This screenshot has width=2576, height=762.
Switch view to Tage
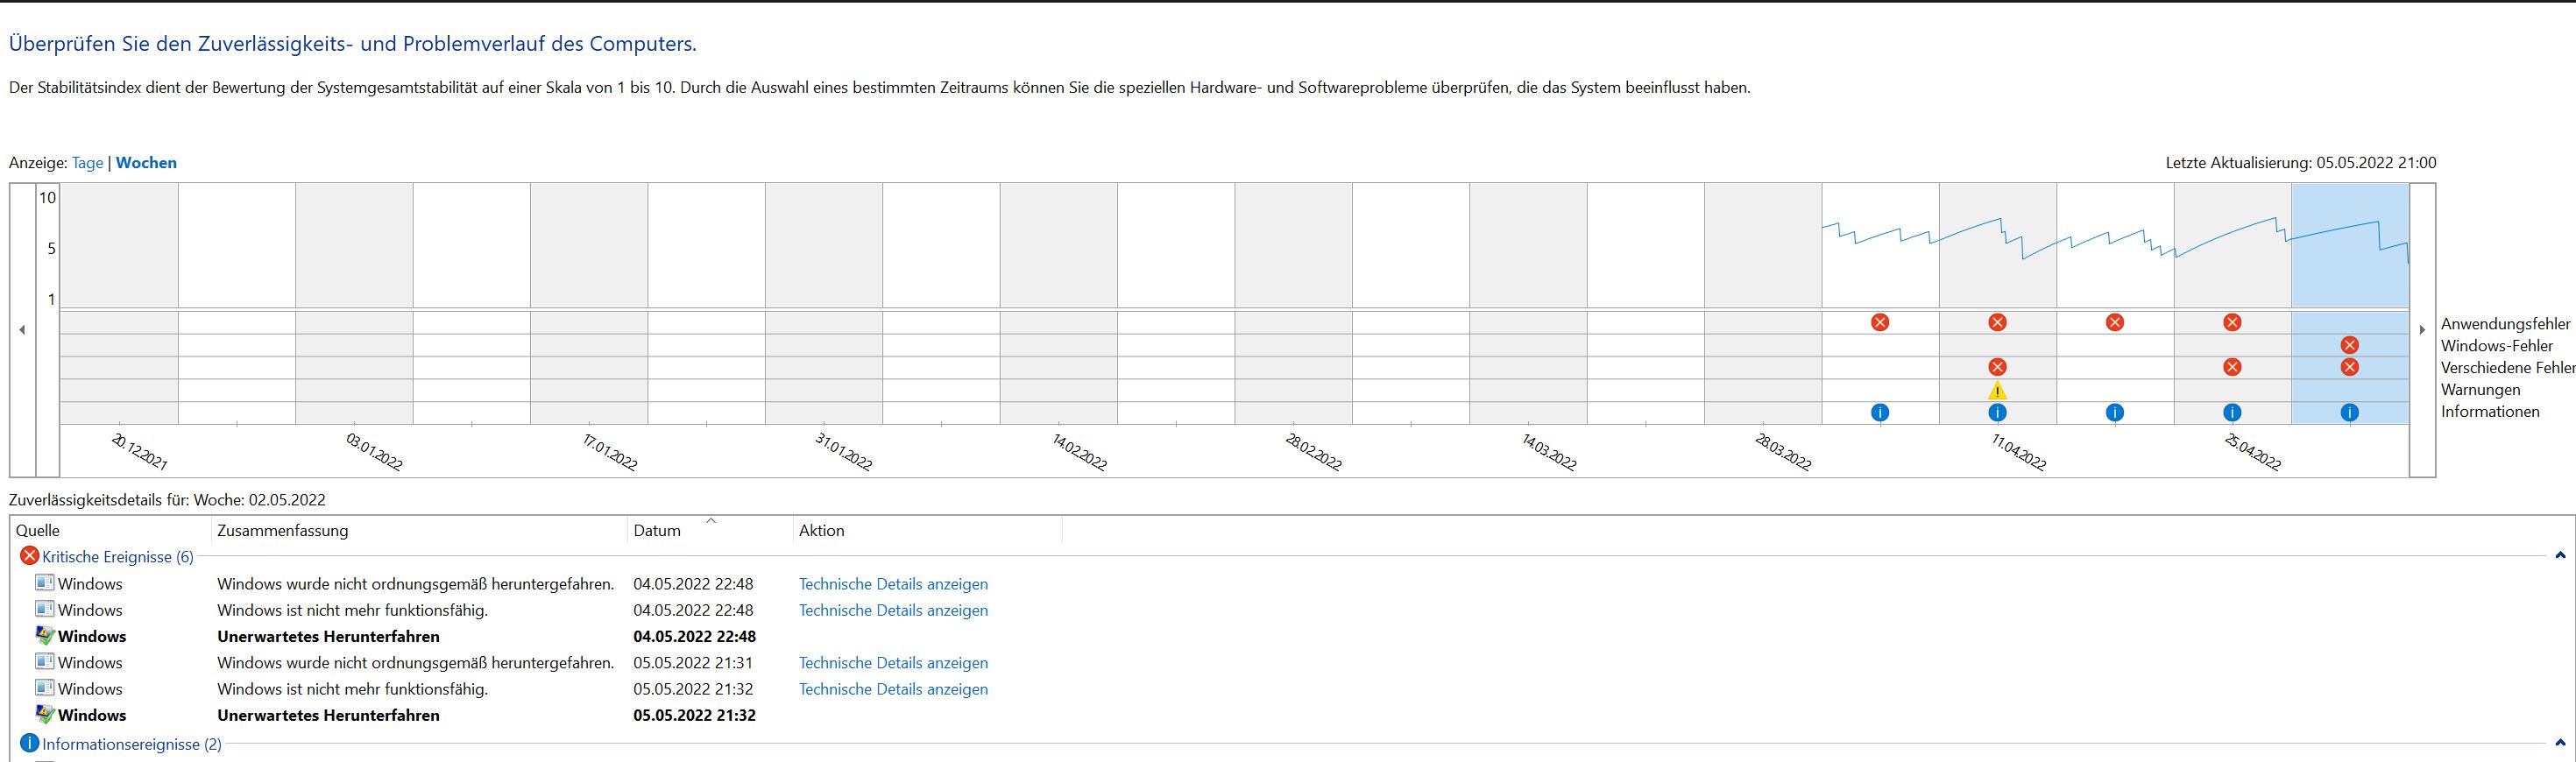[x=87, y=163]
